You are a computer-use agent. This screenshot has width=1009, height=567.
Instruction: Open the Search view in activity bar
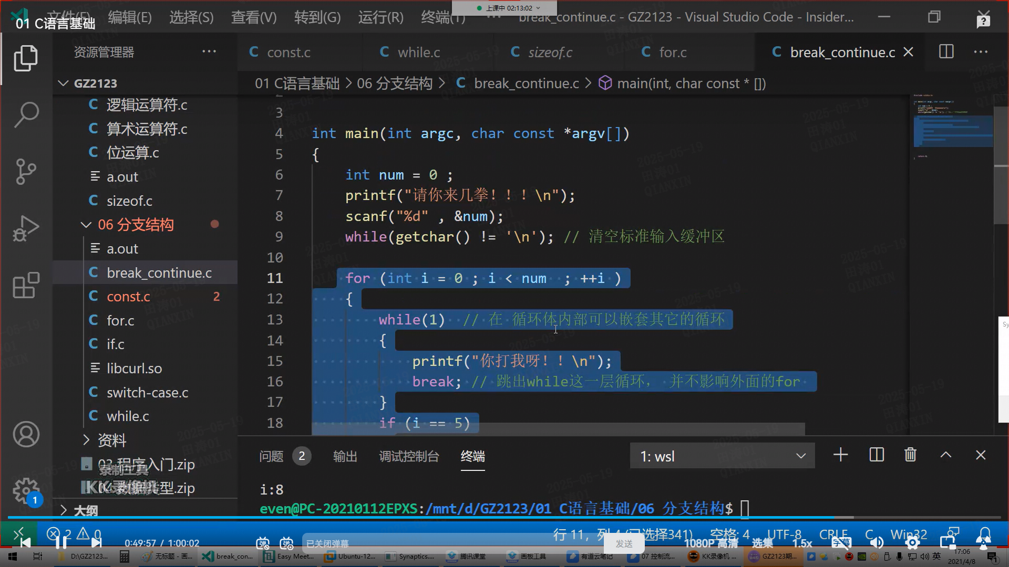click(26, 114)
